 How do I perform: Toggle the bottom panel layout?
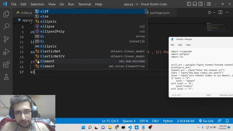[x=195, y=4]
